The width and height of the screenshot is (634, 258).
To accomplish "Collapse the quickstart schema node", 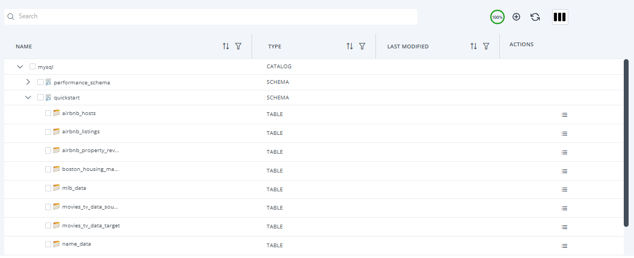I will pyautogui.click(x=28, y=97).
